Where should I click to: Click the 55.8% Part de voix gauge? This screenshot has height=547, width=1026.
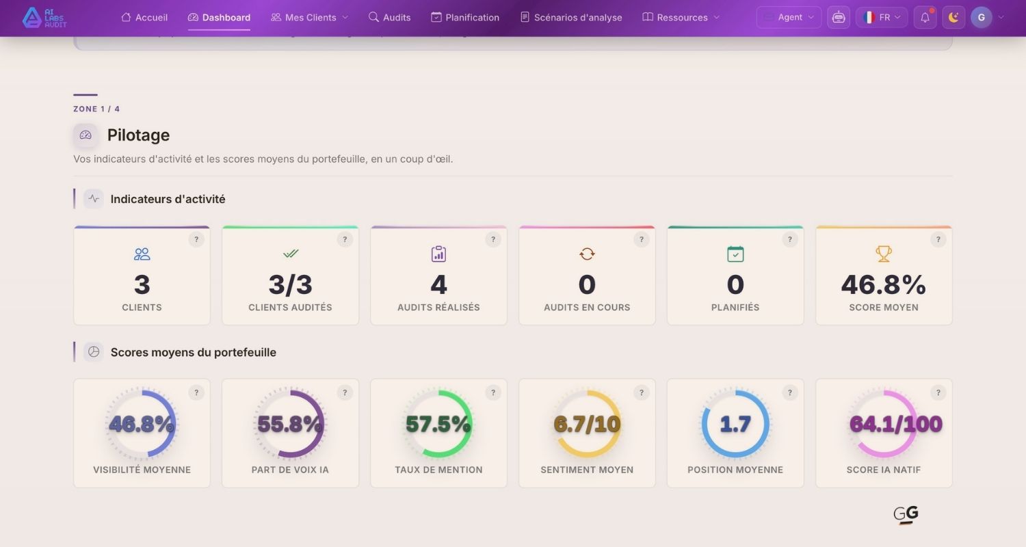click(290, 424)
